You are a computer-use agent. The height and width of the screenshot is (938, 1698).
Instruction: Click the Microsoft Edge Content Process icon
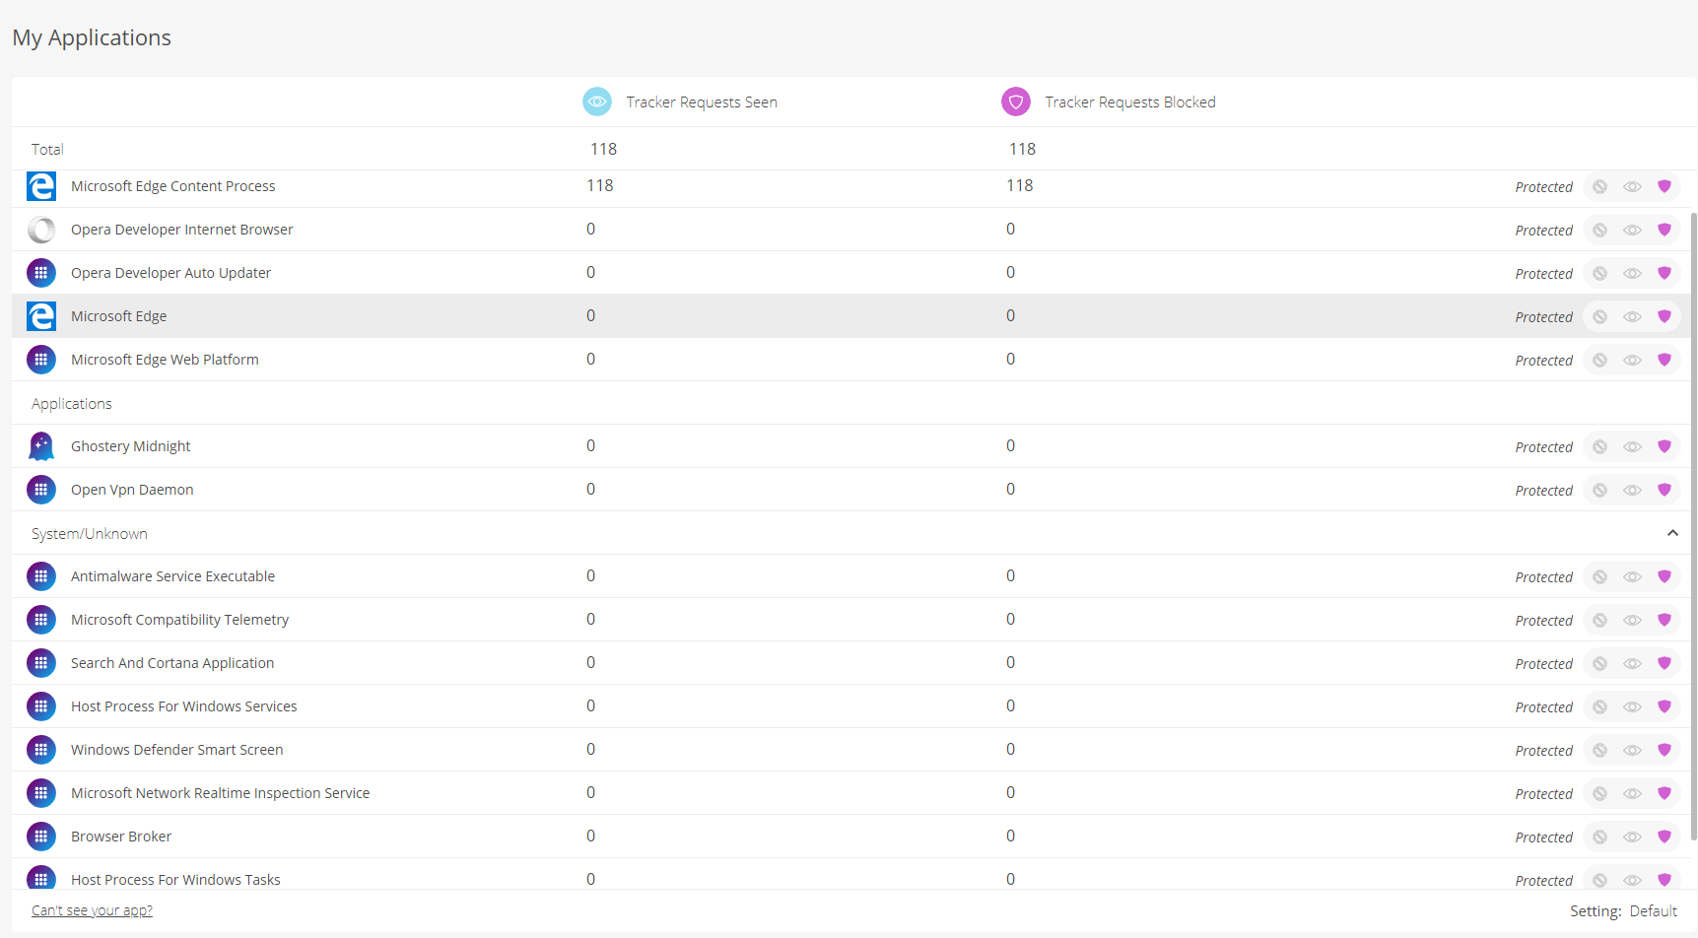pyautogui.click(x=41, y=186)
